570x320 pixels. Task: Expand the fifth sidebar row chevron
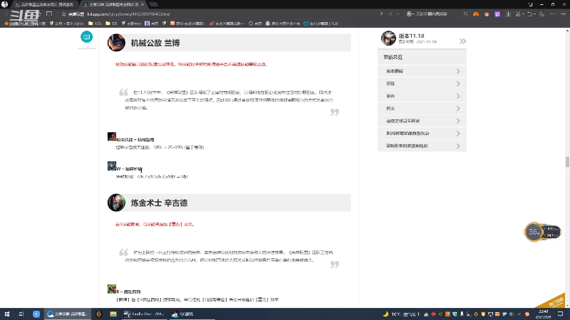458,121
